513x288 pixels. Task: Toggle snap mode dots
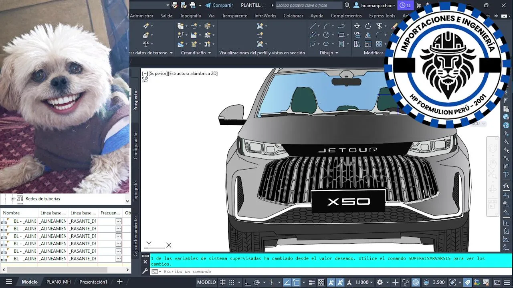(232, 282)
